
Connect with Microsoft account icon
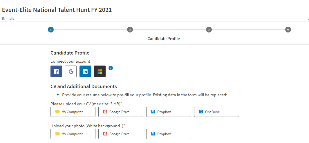pyautogui.click(x=100, y=71)
